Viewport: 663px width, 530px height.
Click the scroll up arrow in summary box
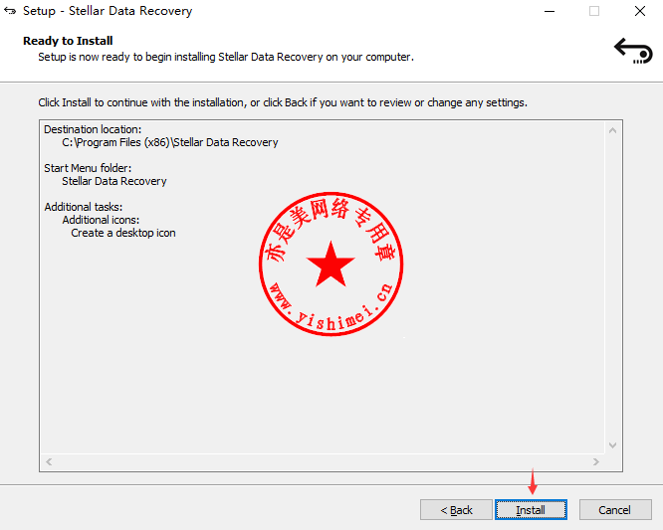click(x=612, y=130)
